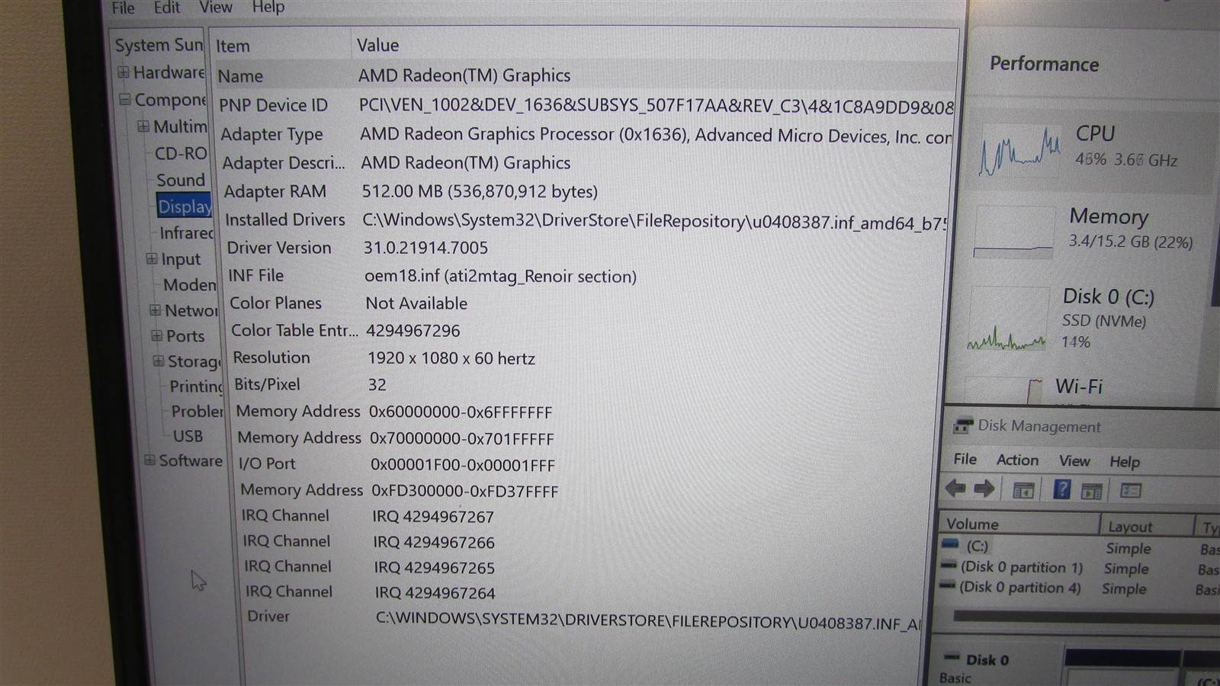The image size is (1220, 686).
Task: Select the Resolution 1920 x 1080 row
Action: tap(586, 357)
